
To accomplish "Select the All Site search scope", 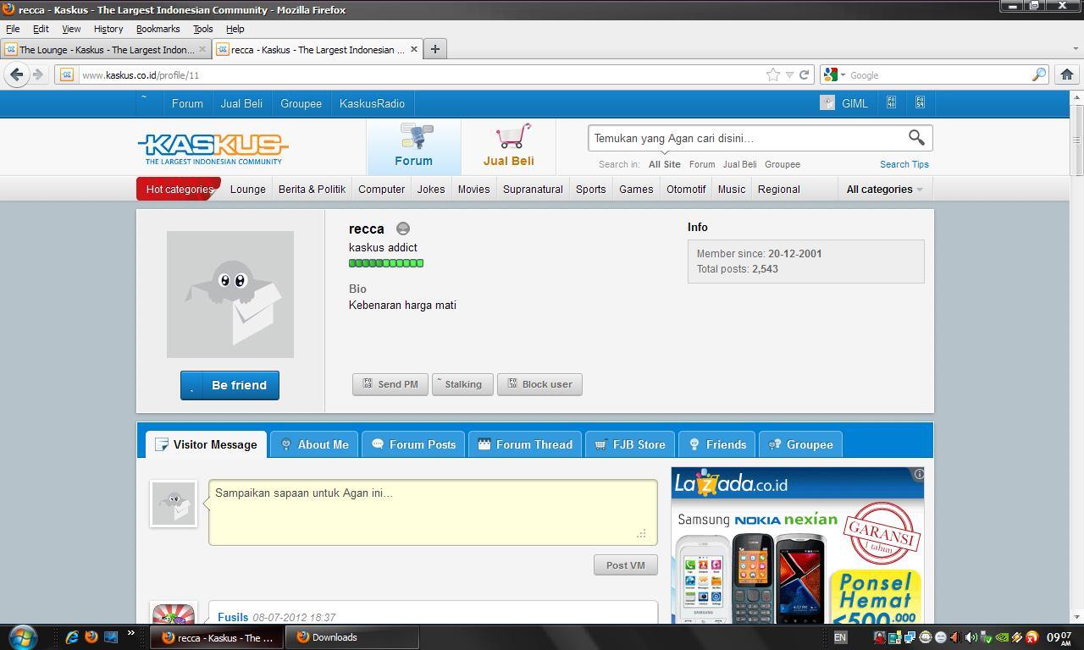I will (x=664, y=164).
